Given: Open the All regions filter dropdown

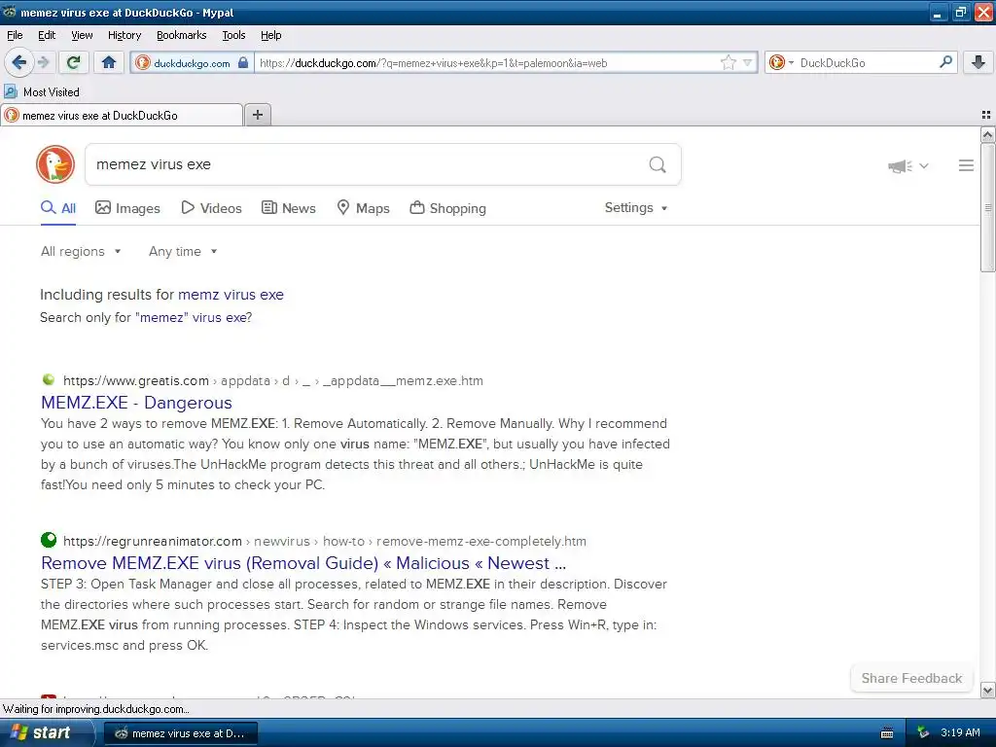Looking at the screenshot, I should point(81,252).
